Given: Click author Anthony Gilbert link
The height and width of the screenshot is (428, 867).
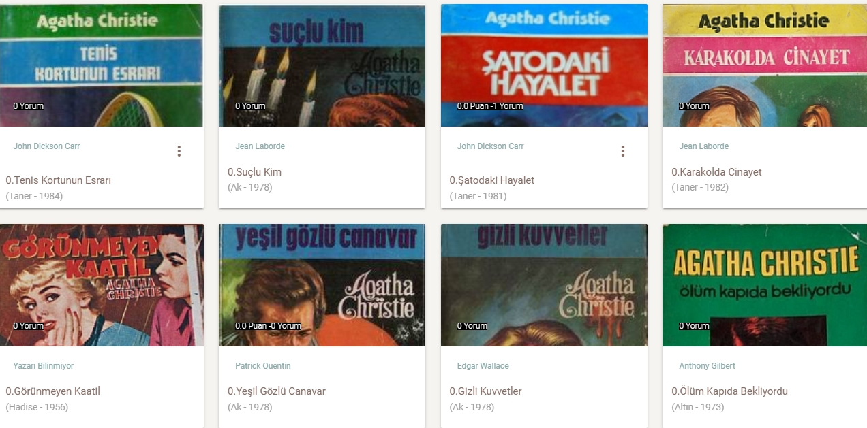Looking at the screenshot, I should (x=708, y=366).
